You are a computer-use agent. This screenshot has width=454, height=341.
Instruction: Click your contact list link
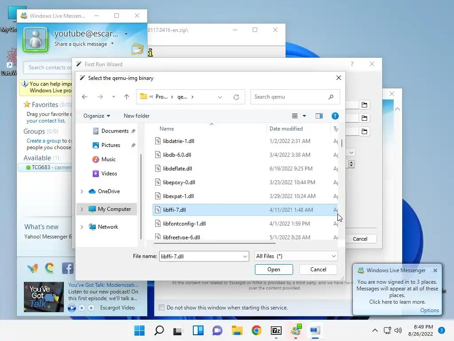(46, 121)
